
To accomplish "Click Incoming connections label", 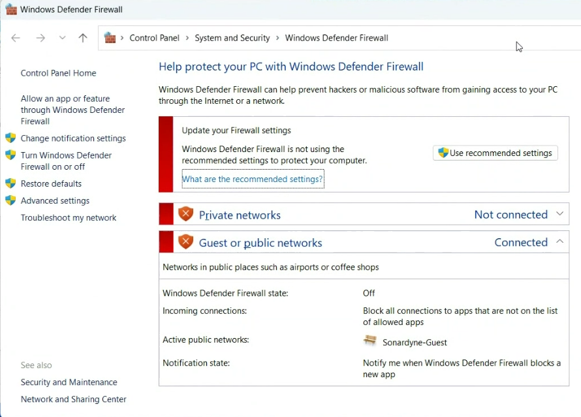I will click(x=204, y=311).
